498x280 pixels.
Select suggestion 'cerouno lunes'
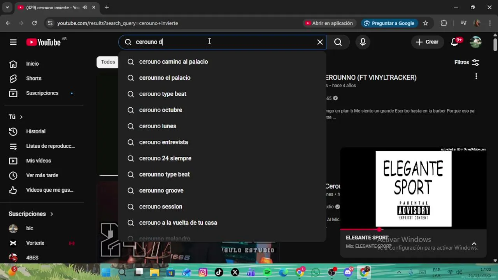click(x=222, y=126)
